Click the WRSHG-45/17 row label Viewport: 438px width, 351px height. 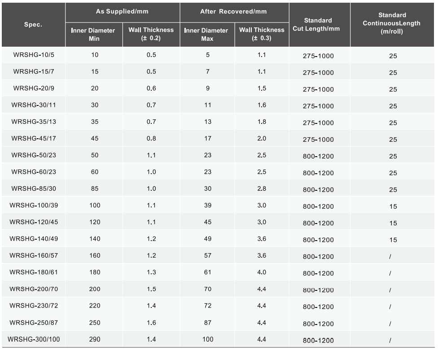pyautogui.click(x=34, y=139)
